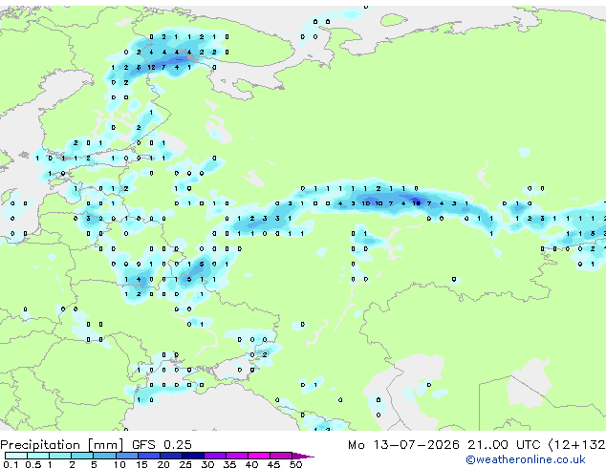
Task: Click the 2–5 mm legend color box
Action: point(82,456)
